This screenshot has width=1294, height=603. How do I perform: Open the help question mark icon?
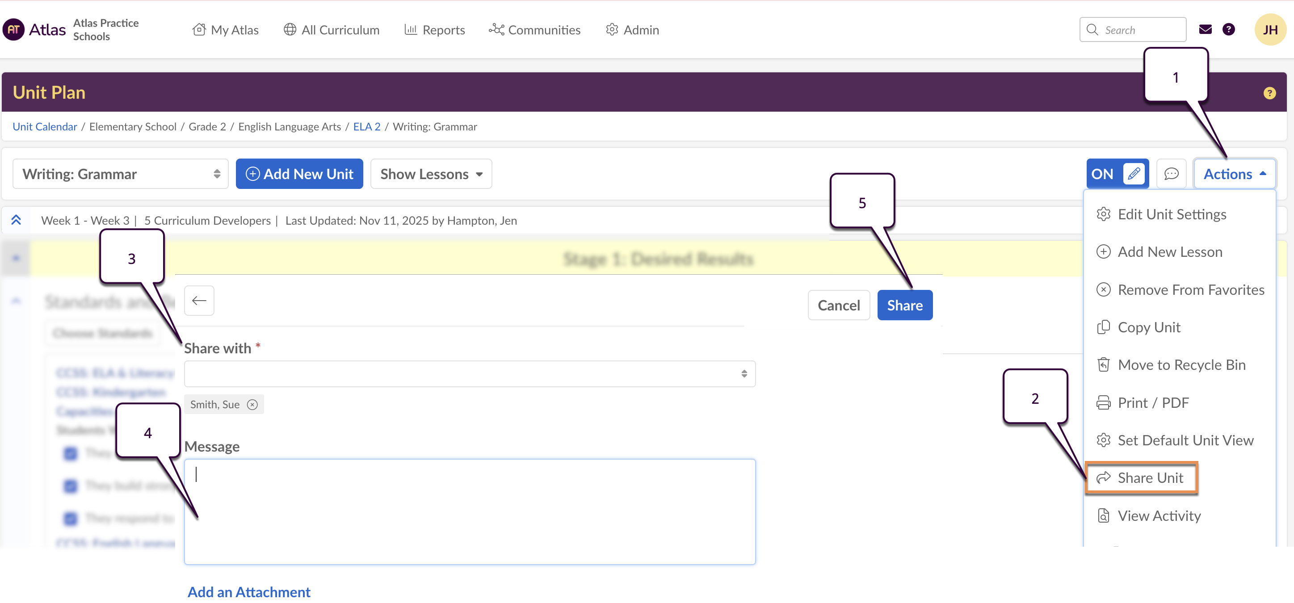[1228, 29]
